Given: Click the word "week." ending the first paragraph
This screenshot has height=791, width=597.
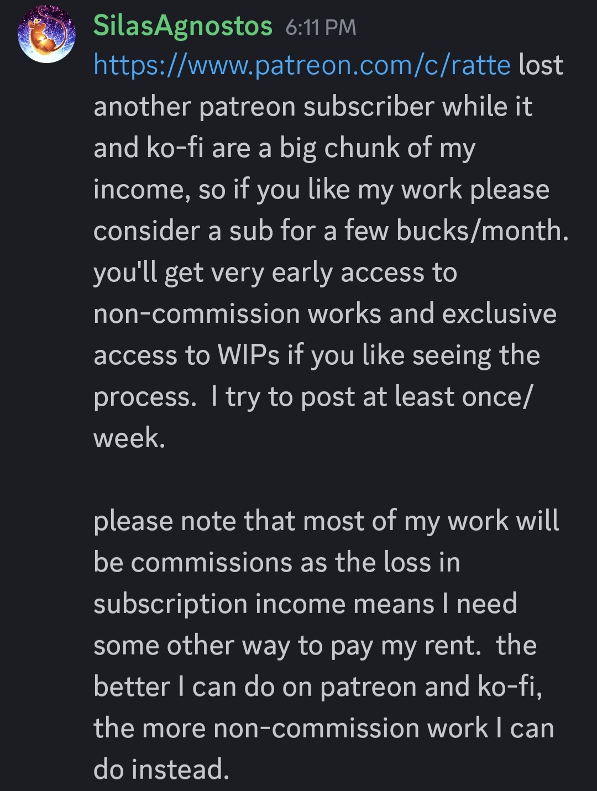Looking at the screenshot, I should pyautogui.click(x=129, y=438).
